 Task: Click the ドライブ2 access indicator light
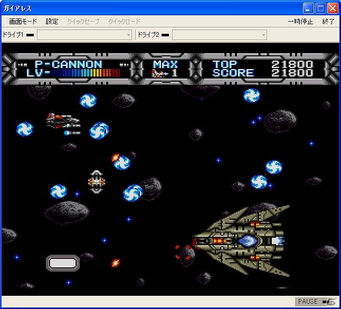click(165, 35)
